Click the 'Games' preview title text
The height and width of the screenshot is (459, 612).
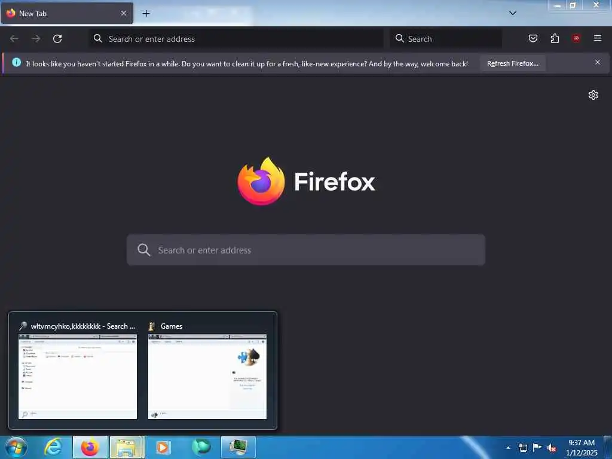172,326
